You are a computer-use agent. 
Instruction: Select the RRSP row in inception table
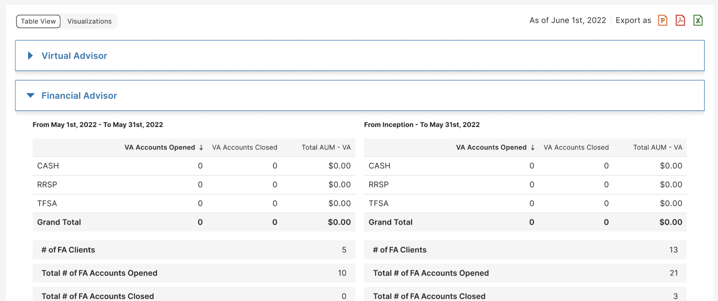tap(378, 185)
